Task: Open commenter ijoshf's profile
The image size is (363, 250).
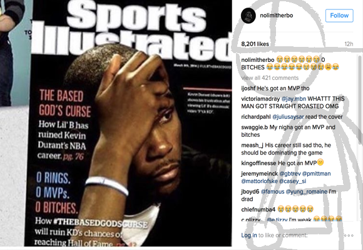Action: (248, 88)
